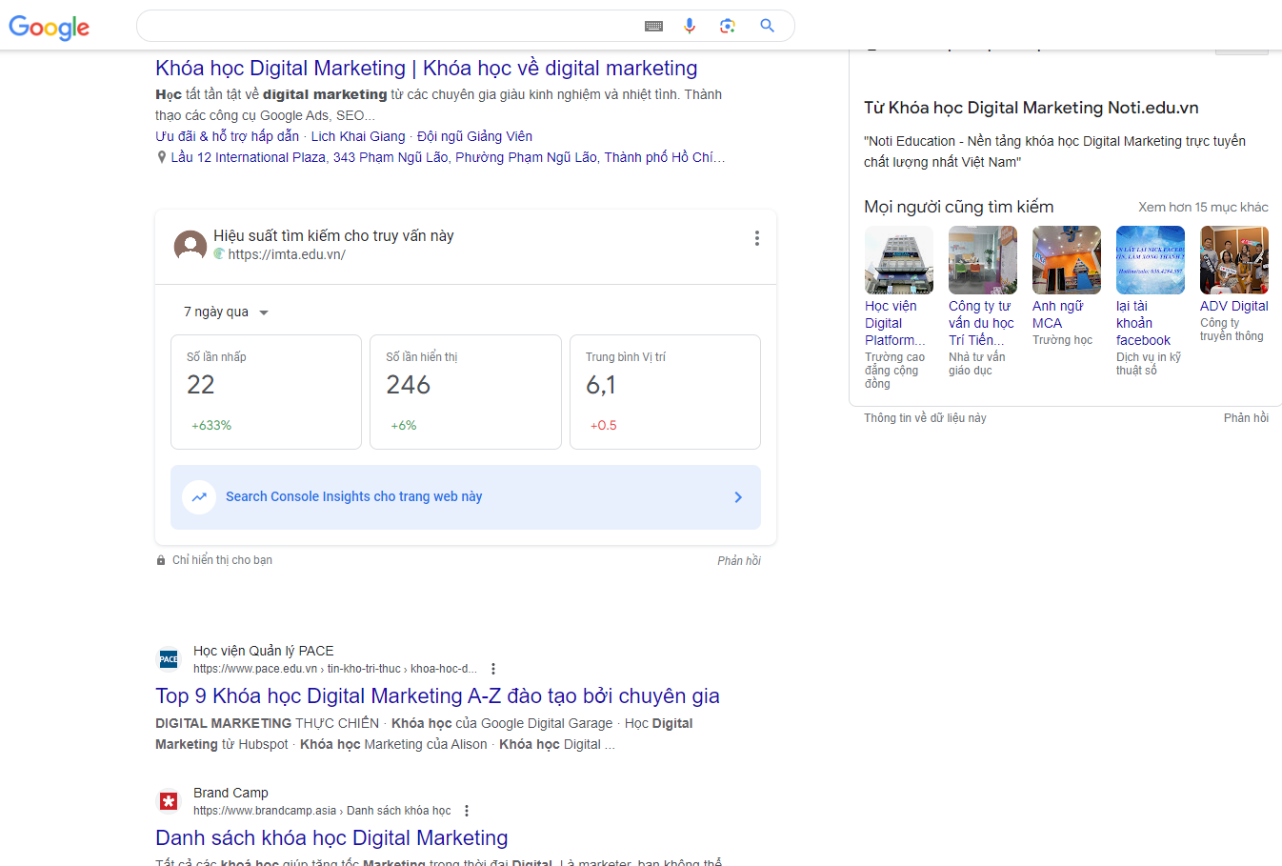Open three-dot menu beside PACE result URL
The image size is (1282, 866).
tap(493, 669)
